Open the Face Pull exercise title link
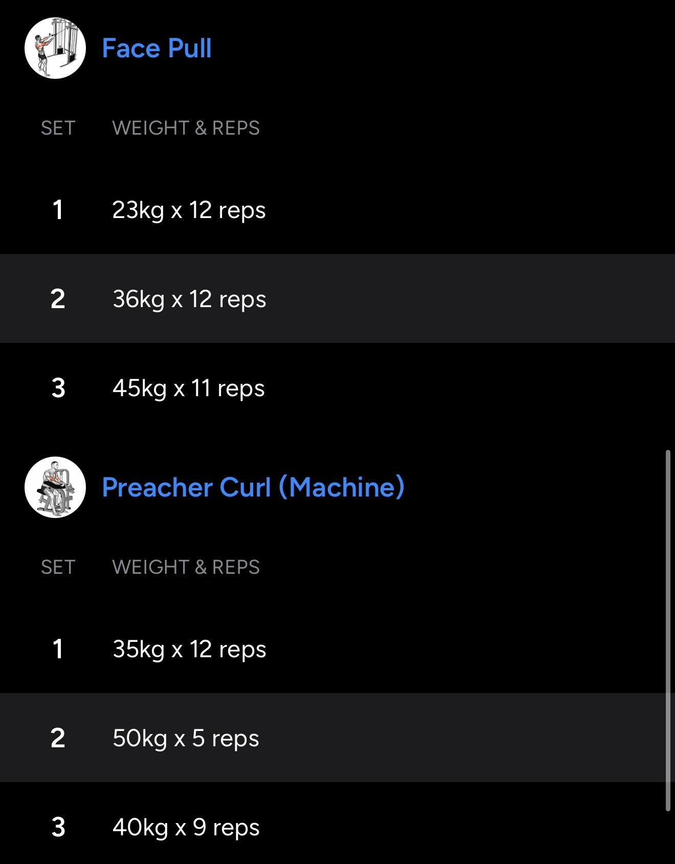 coord(156,49)
